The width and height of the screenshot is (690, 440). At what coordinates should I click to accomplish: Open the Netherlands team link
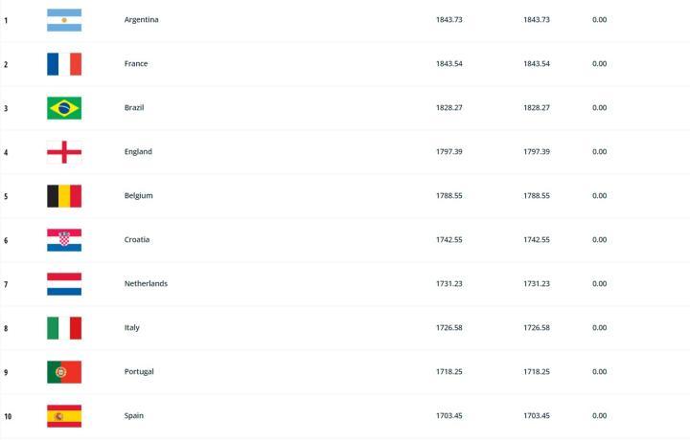point(146,284)
